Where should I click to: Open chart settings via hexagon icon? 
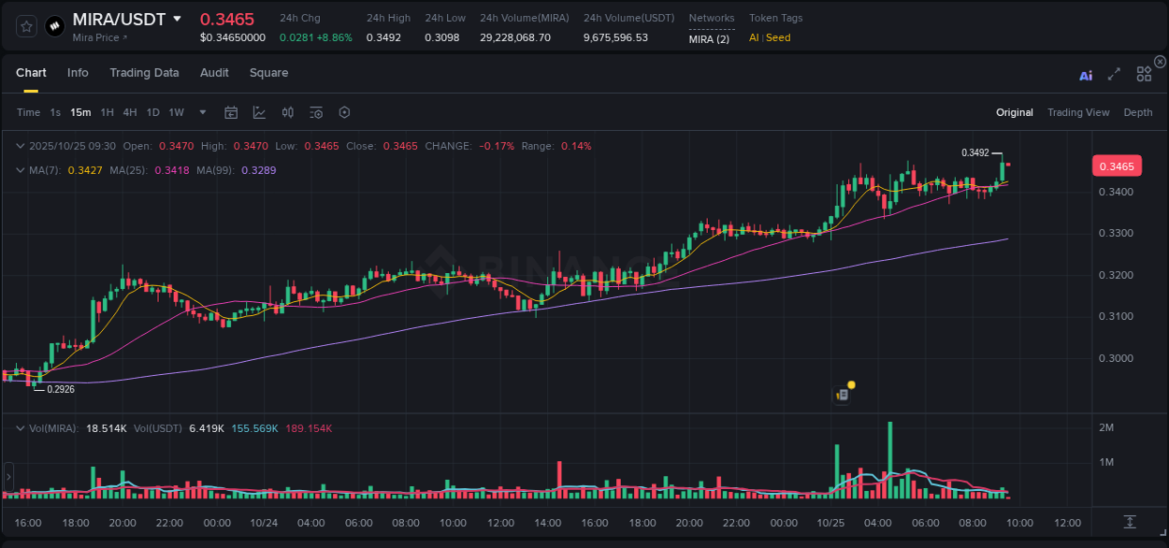pyautogui.click(x=343, y=112)
